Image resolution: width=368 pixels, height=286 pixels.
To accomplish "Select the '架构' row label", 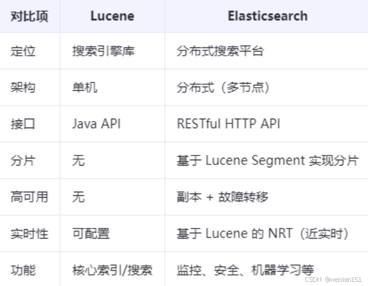I will [x=23, y=88].
